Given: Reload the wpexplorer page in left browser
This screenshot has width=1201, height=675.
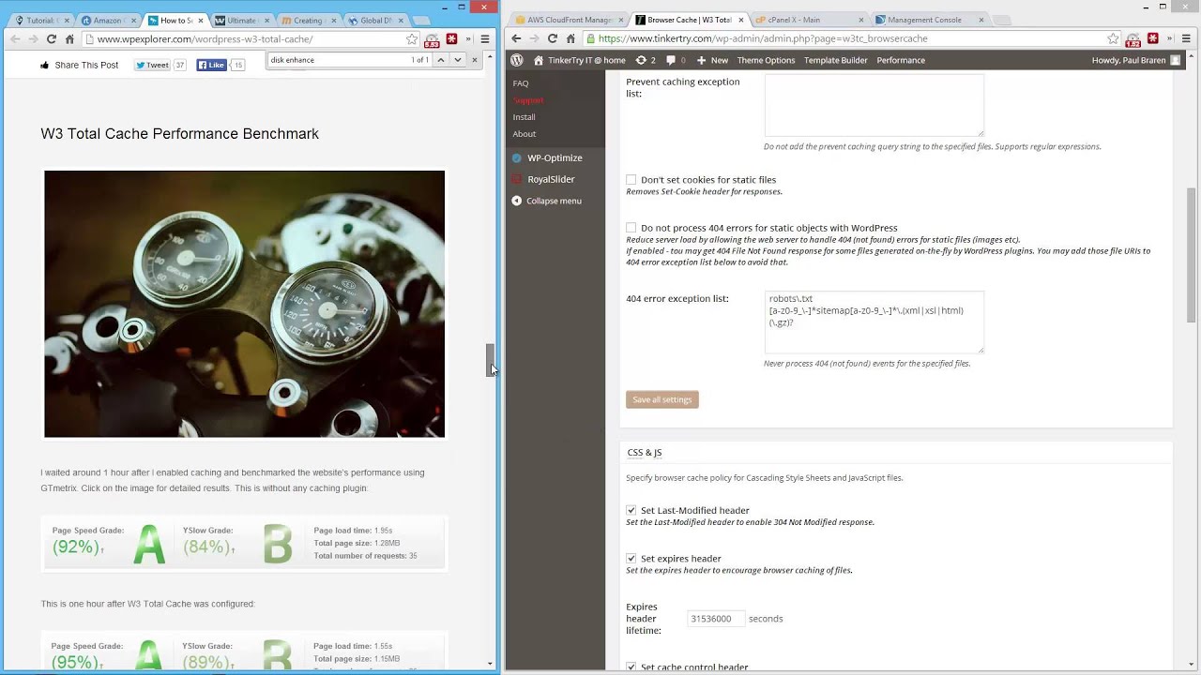Looking at the screenshot, I should pos(52,39).
